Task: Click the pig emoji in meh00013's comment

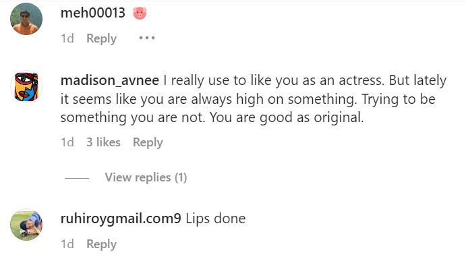Action: click(140, 13)
